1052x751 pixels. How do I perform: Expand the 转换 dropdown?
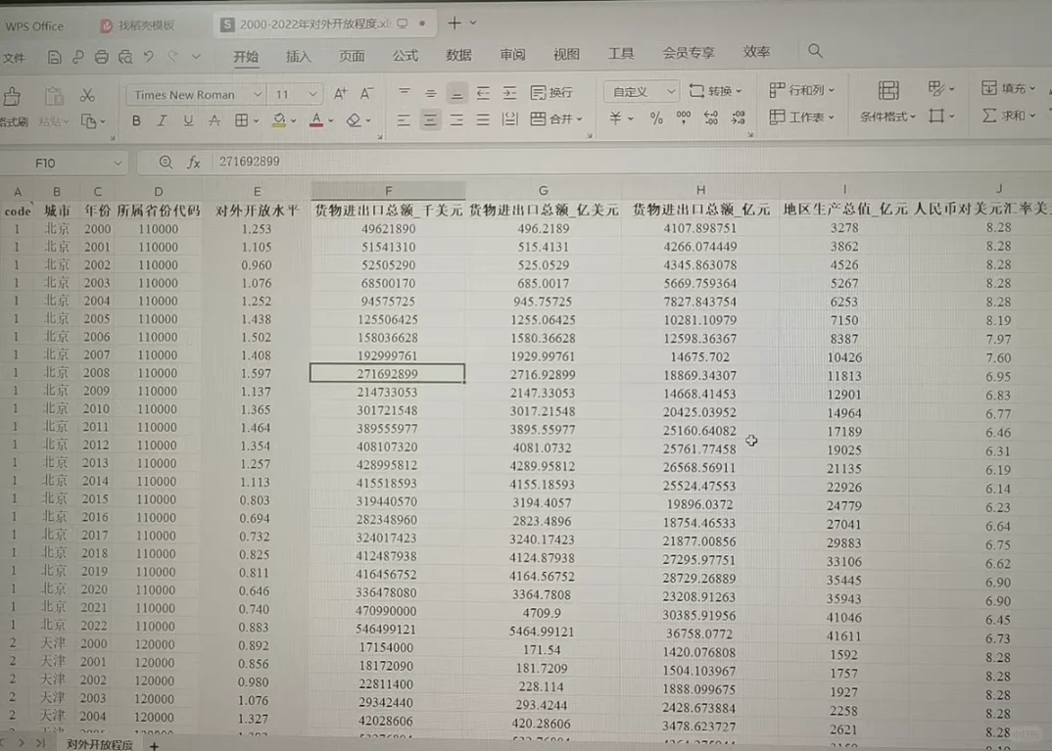[x=739, y=90]
